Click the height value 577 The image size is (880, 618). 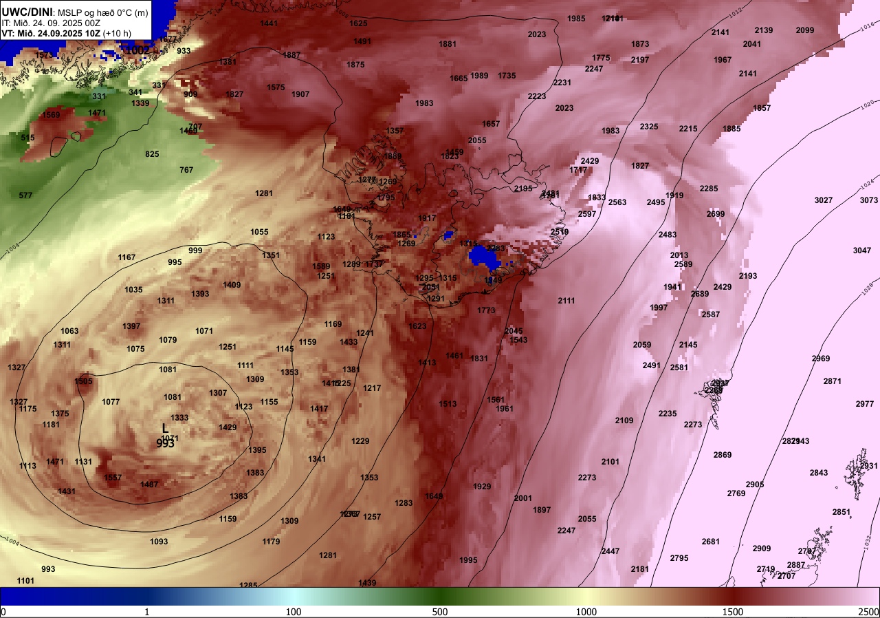pyautogui.click(x=25, y=195)
